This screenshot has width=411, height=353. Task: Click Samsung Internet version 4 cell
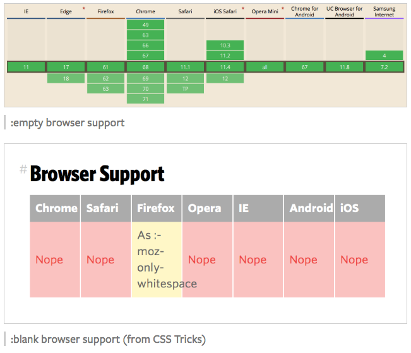click(x=384, y=56)
